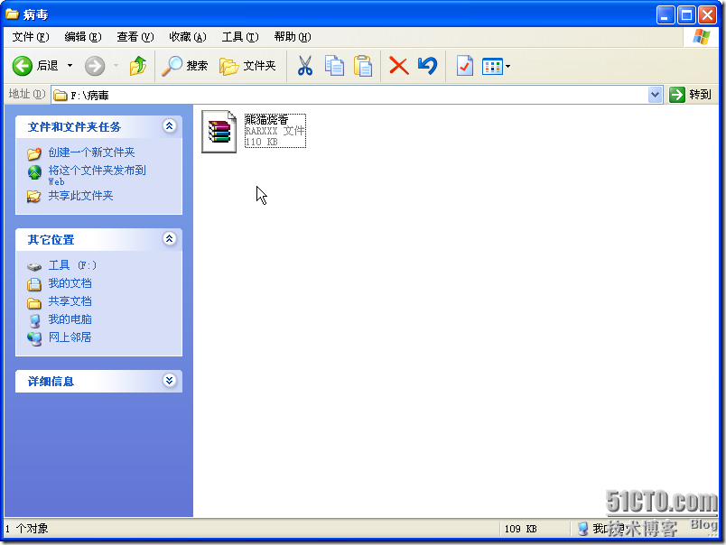Screen dimensions: 726x545
Task: Click the Up one level folder icon
Action: pos(137,66)
